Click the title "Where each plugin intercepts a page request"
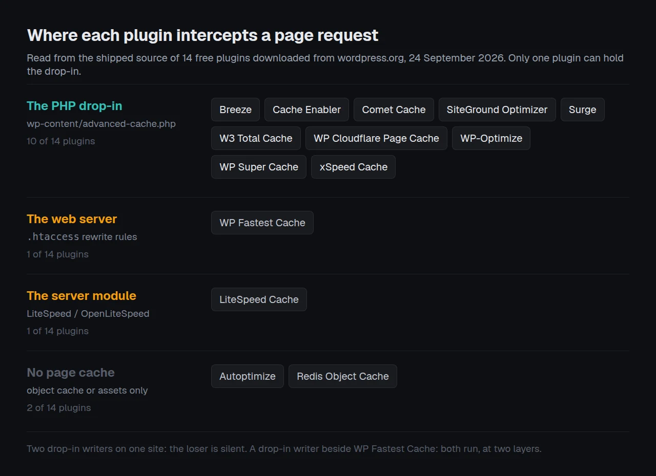 point(202,35)
